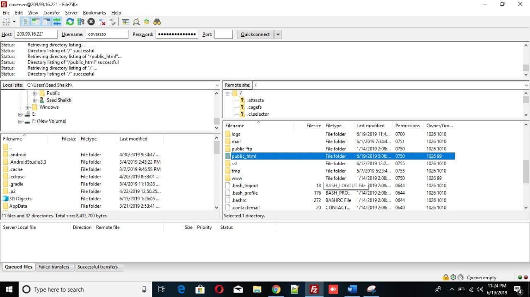Image resolution: width=530 pixels, height=297 pixels.
Task: Open the Edit menu
Action: (19, 13)
